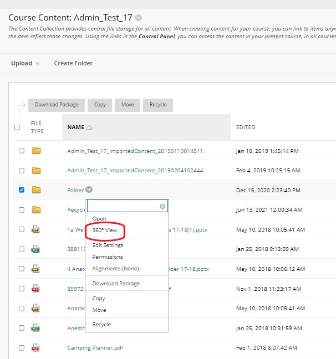This screenshot has width=336, height=359.
Task: Check the box for the Anesth spreadsheet row
Action: (x=21, y=328)
